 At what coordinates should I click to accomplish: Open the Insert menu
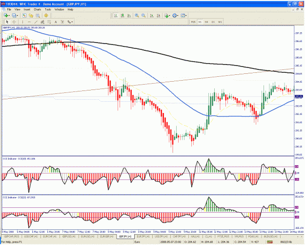click(x=27, y=9)
